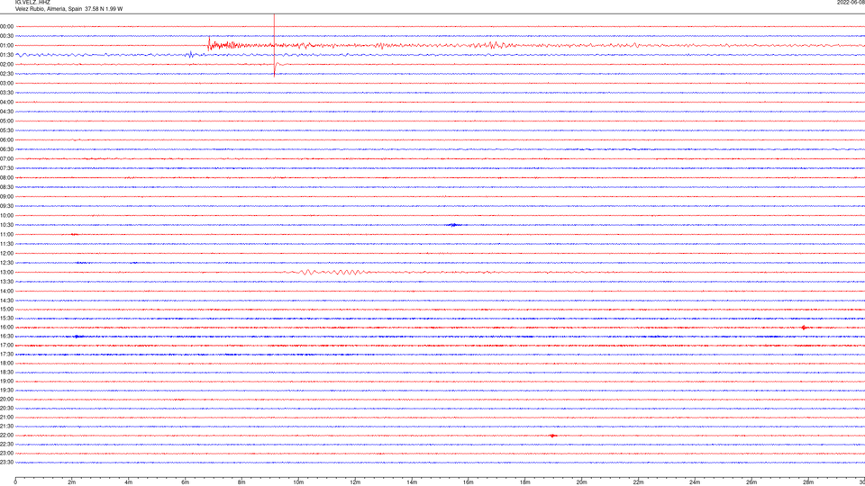Click the 10m tick on time axis
This screenshot has width=865, height=486.
(x=298, y=482)
